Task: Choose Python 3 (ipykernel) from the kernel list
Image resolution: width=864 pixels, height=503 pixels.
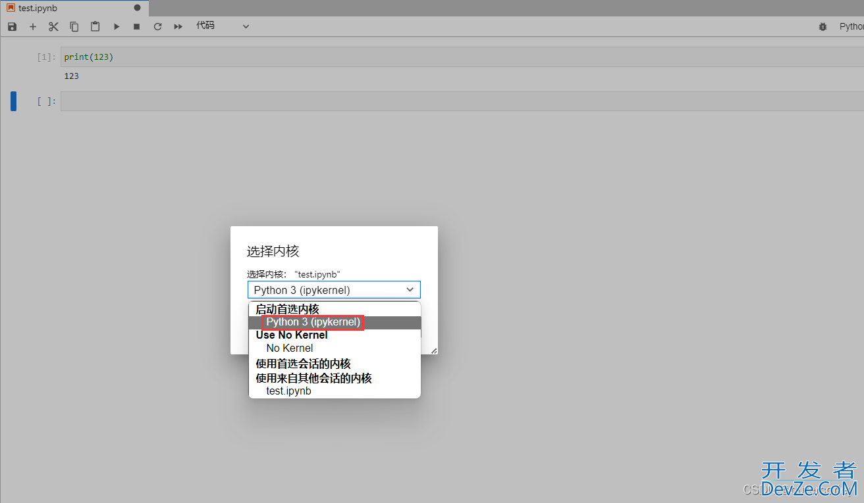Action: (313, 322)
